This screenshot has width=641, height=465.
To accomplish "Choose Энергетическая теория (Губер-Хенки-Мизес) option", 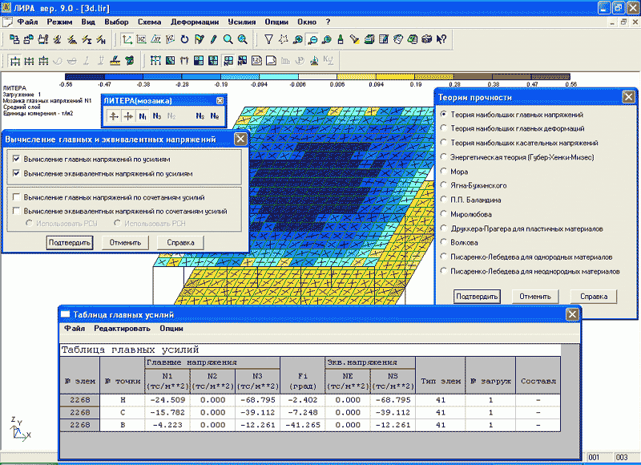I will pyautogui.click(x=443, y=157).
